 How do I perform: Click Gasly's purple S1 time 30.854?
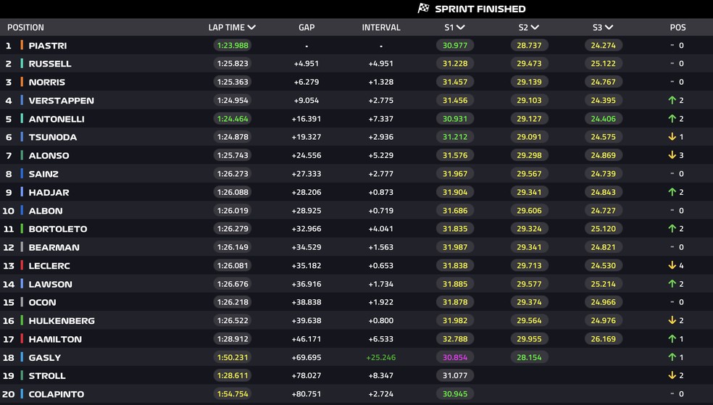pyautogui.click(x=455, y=357)
